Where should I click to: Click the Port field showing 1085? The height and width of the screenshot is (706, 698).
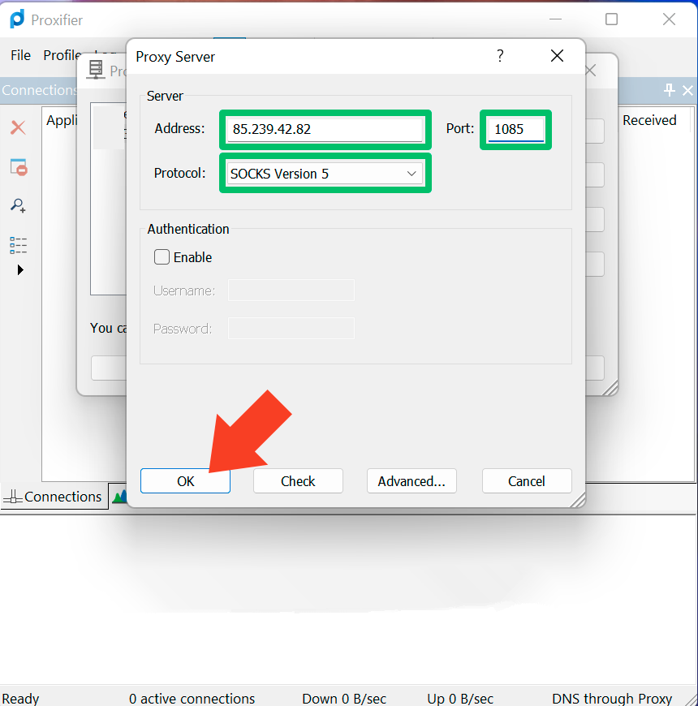point(515,129)
